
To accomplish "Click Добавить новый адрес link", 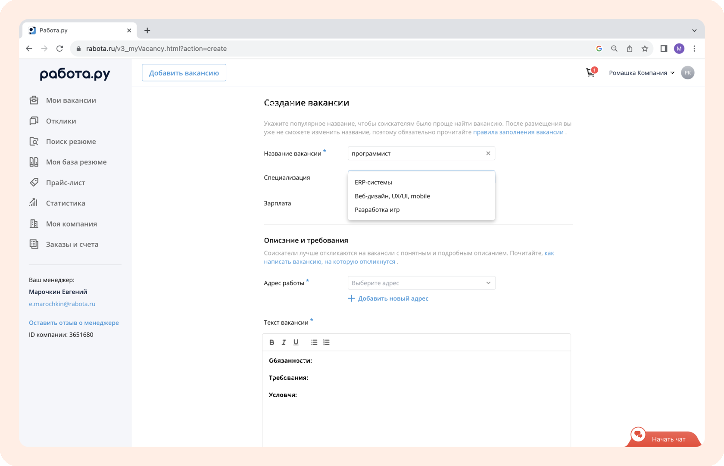I will coord(388,298).
